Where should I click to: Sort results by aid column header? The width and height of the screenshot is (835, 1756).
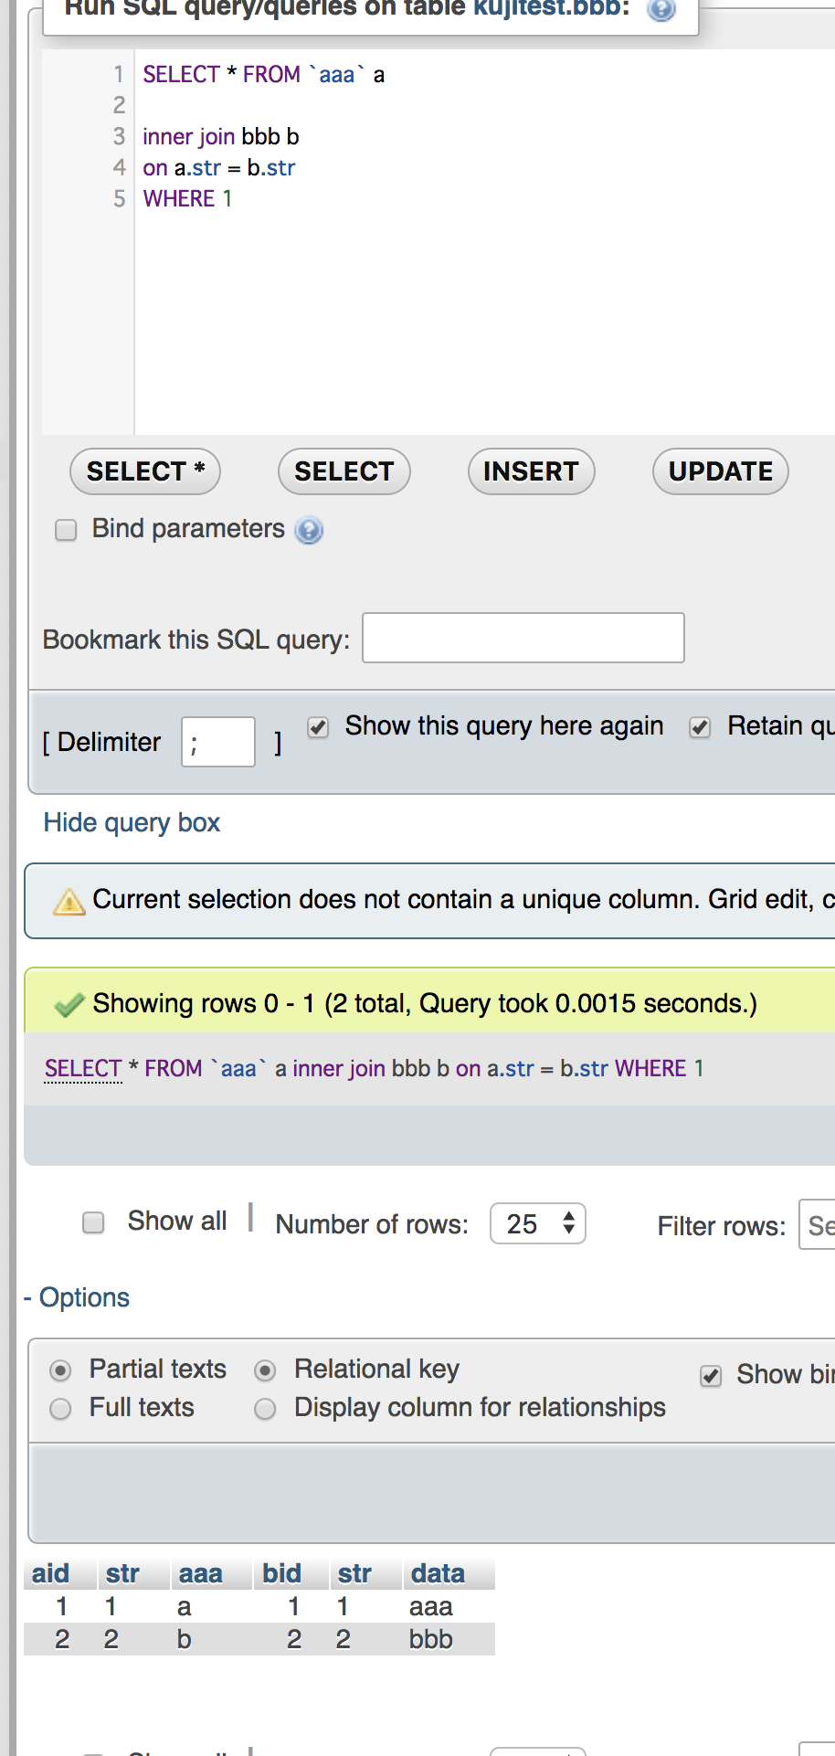pyautogui.click(x=50, y=1573)
